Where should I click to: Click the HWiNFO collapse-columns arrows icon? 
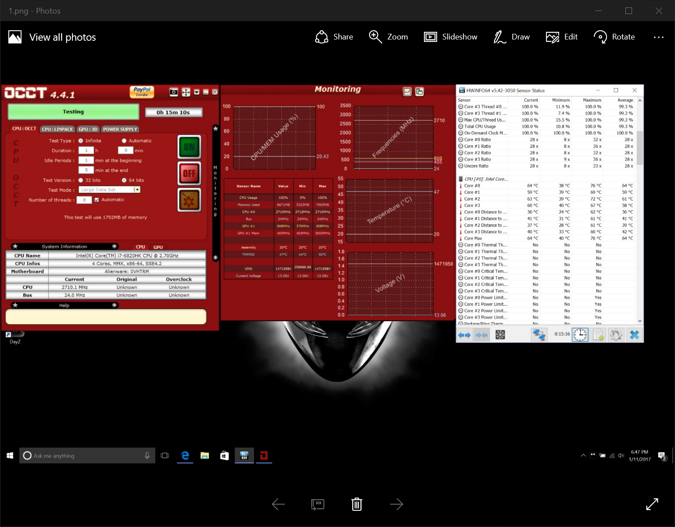pyautogui.click(x=481, y=335)
